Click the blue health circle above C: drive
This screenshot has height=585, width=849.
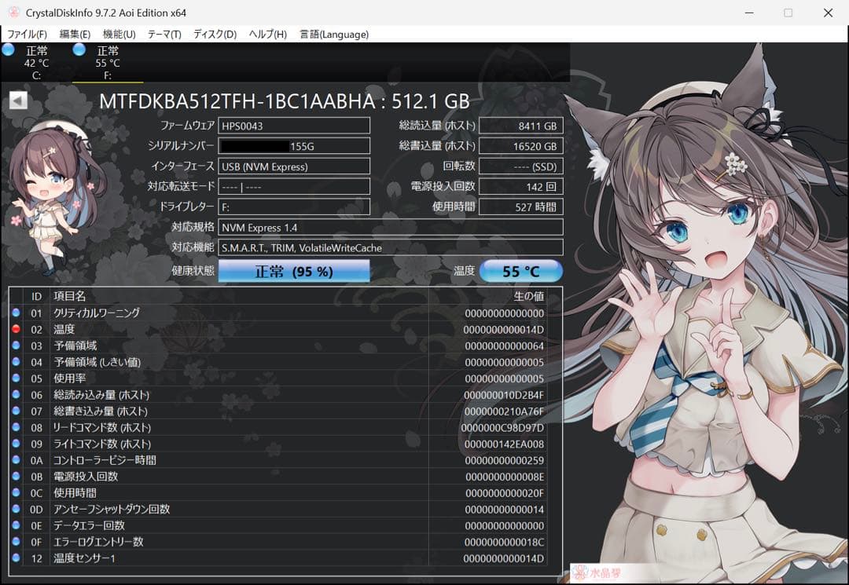click(8, 49)
